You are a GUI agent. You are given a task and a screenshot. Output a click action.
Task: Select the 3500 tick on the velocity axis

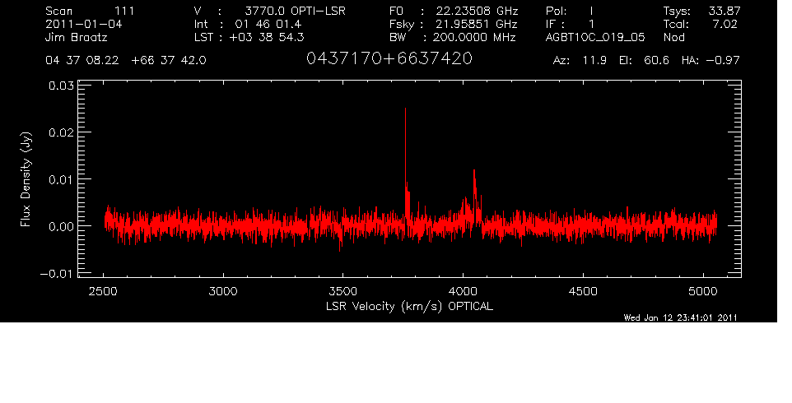tap(343, 291)
